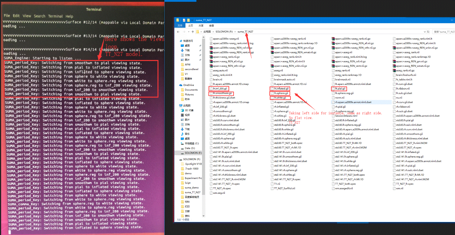Viewport: 455px width, 235px height.
Task: Select the aparc.a2009s+aseg_REN_gm.nii.gz archive icon
Action: [272, 48]
